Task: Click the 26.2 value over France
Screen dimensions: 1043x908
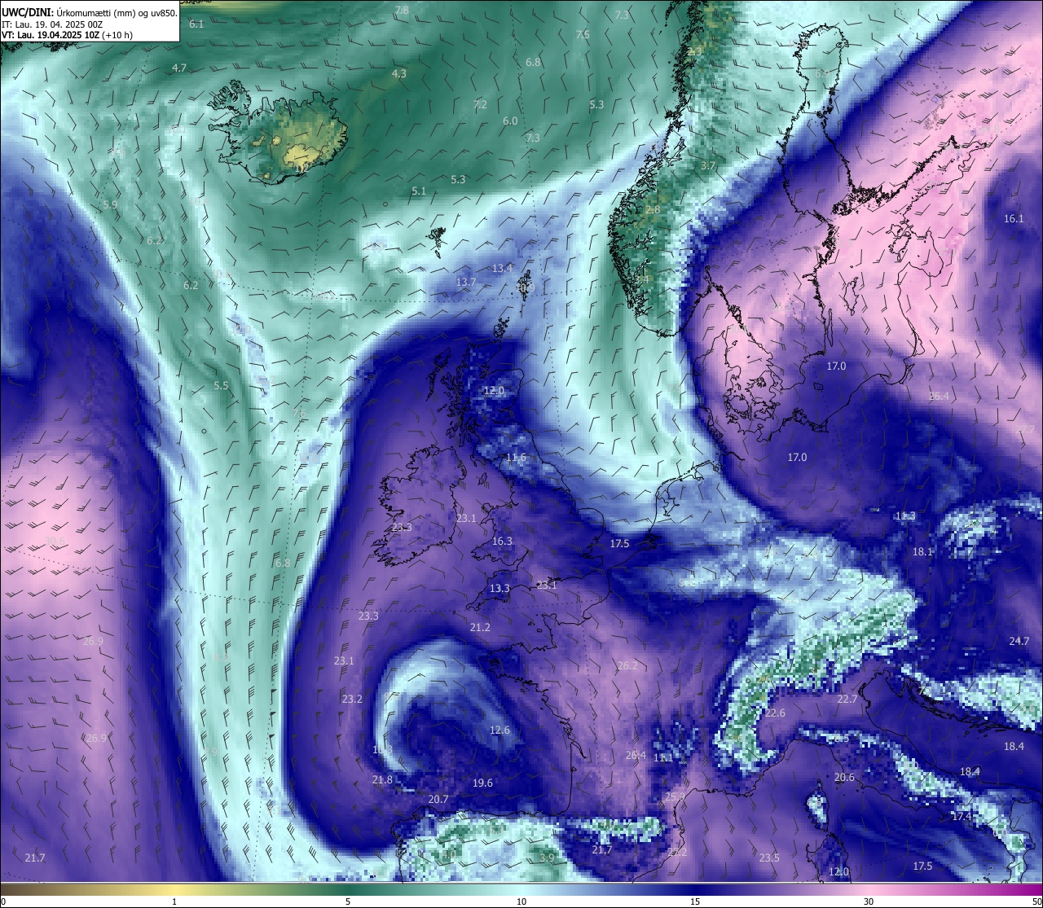Action: pyautogui.click(x=627, y=665)
